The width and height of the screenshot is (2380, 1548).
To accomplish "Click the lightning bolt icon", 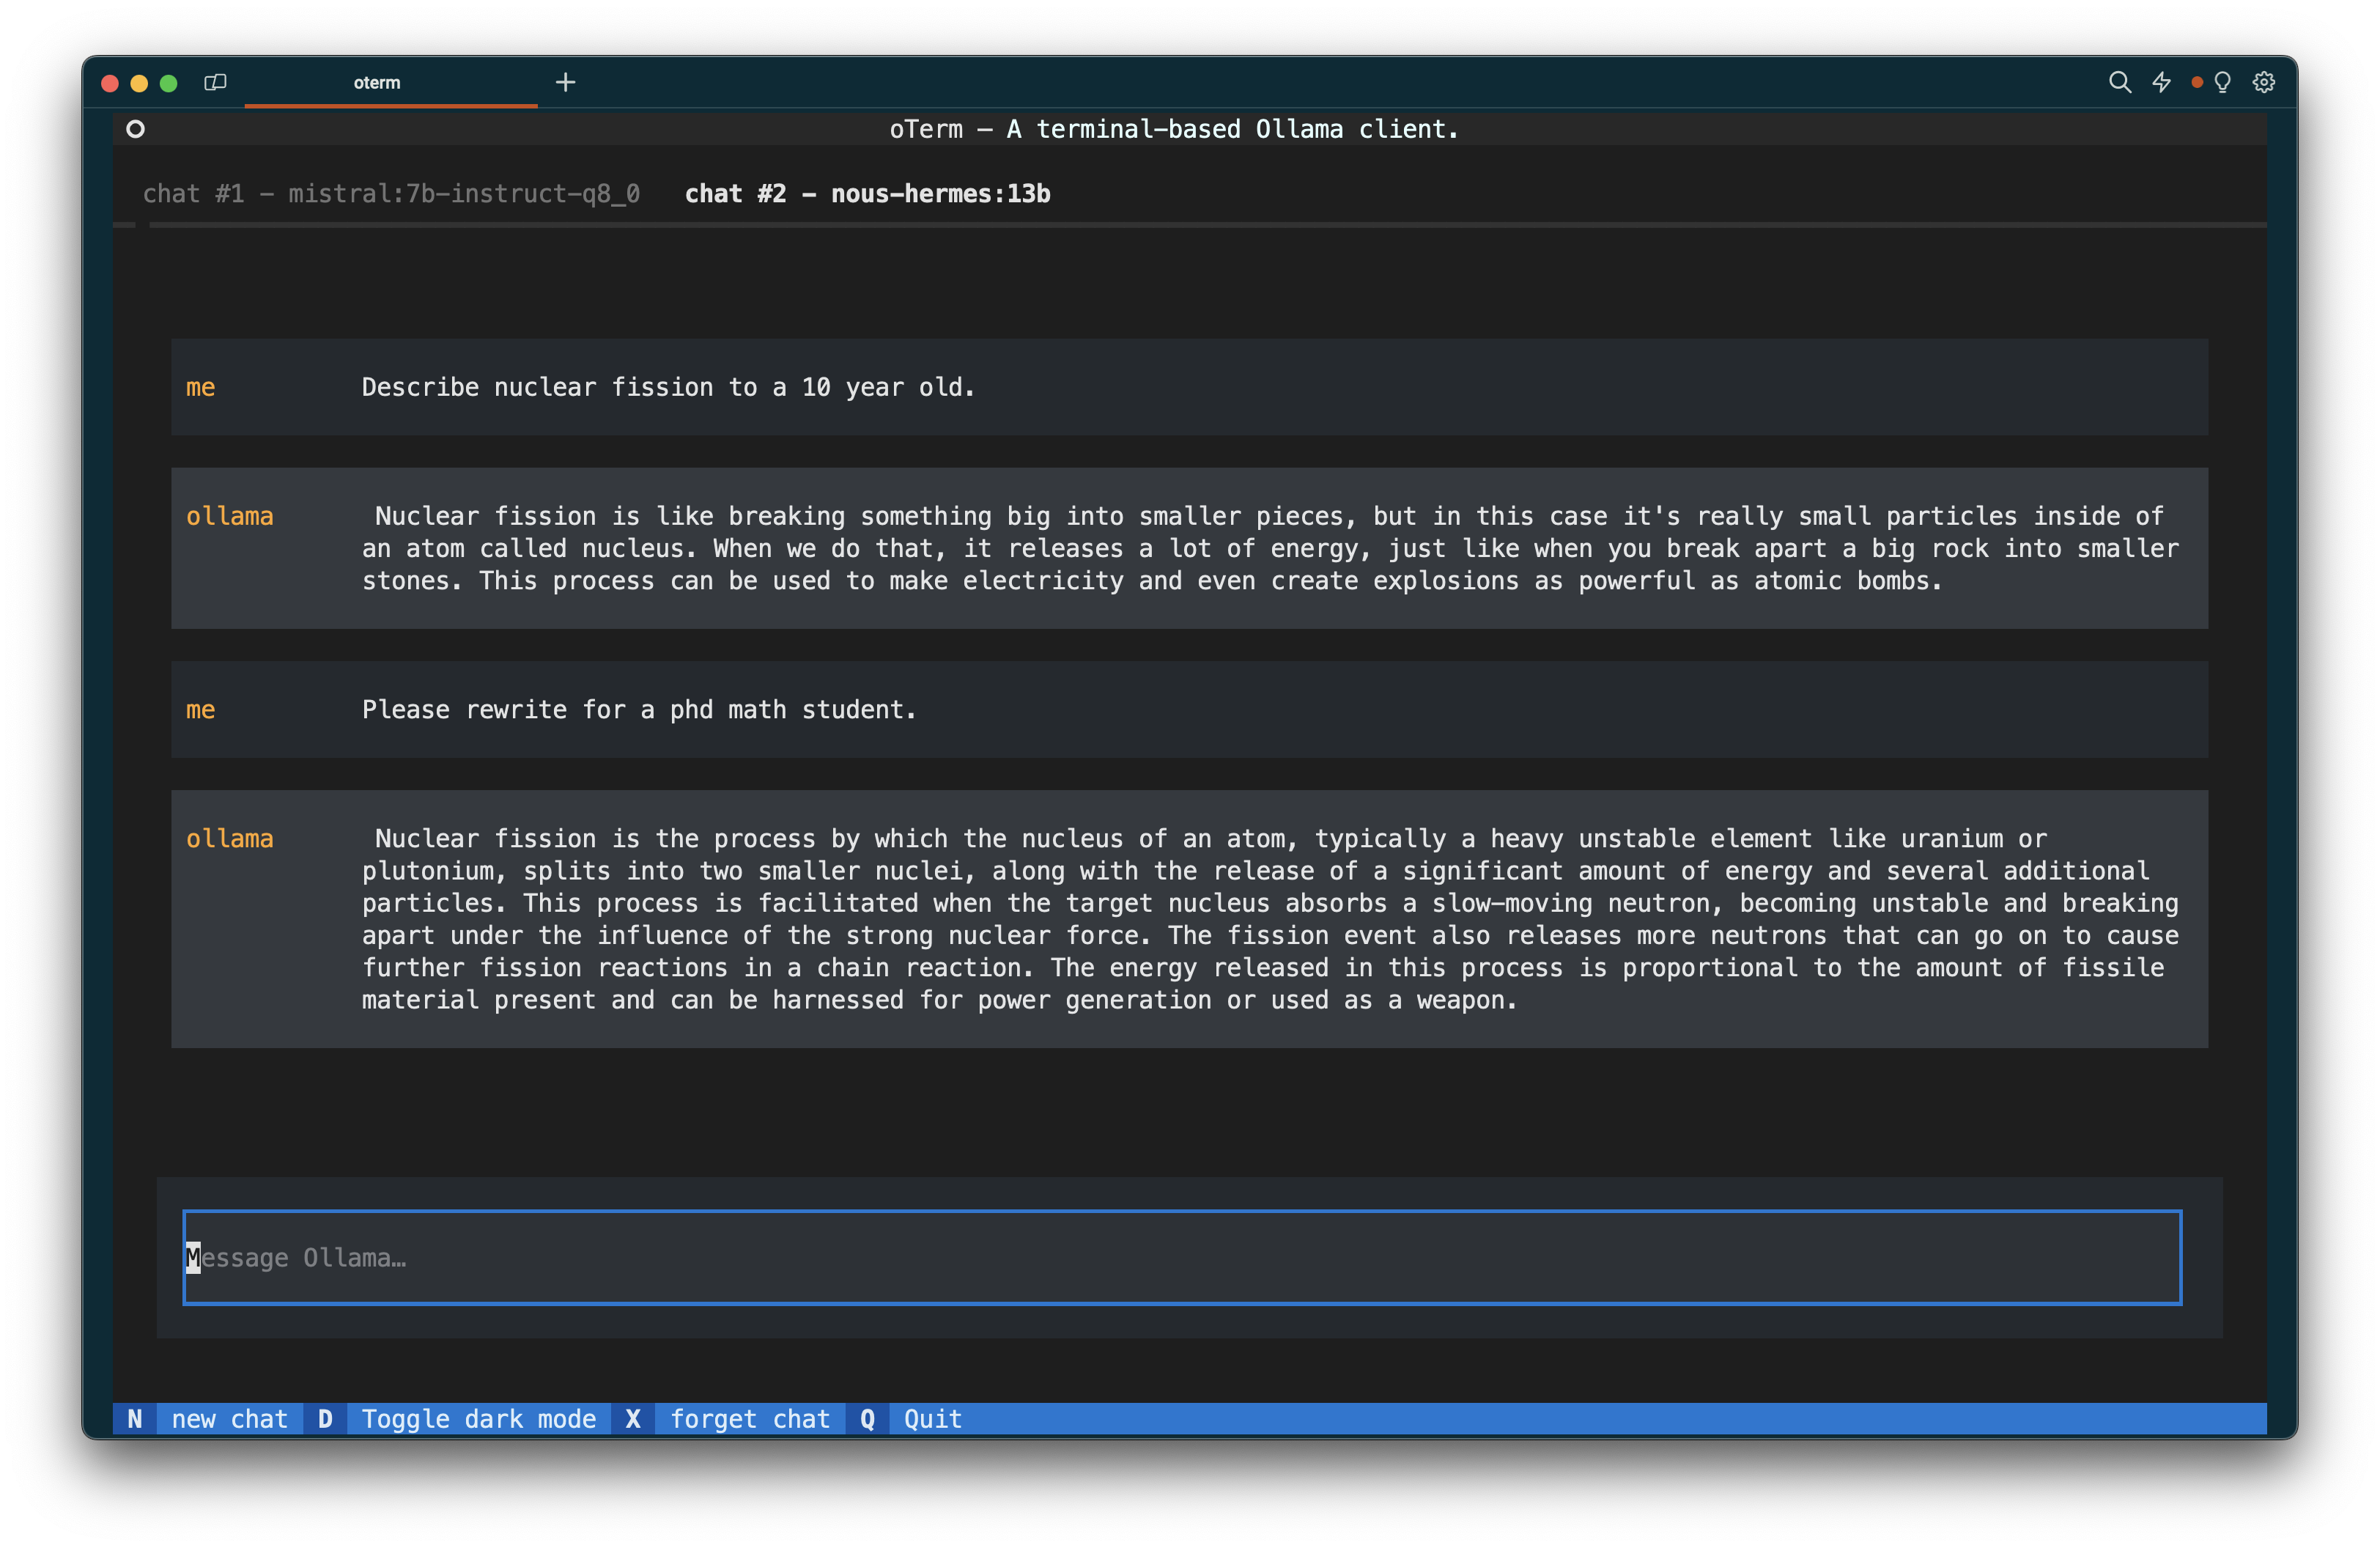I will (x=2161, y=82).
